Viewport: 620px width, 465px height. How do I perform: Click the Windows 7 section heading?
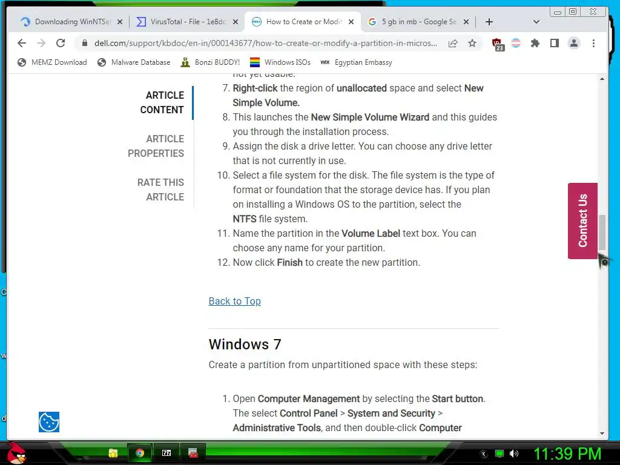point(245,344)
